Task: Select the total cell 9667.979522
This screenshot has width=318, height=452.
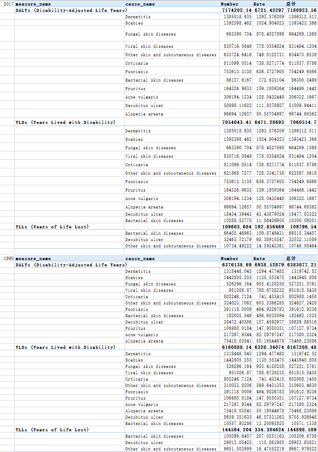Action: click(x=302, y=449)
